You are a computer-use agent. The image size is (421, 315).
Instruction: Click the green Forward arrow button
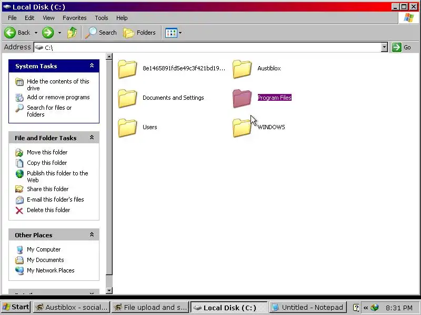[x=48, y=33]
